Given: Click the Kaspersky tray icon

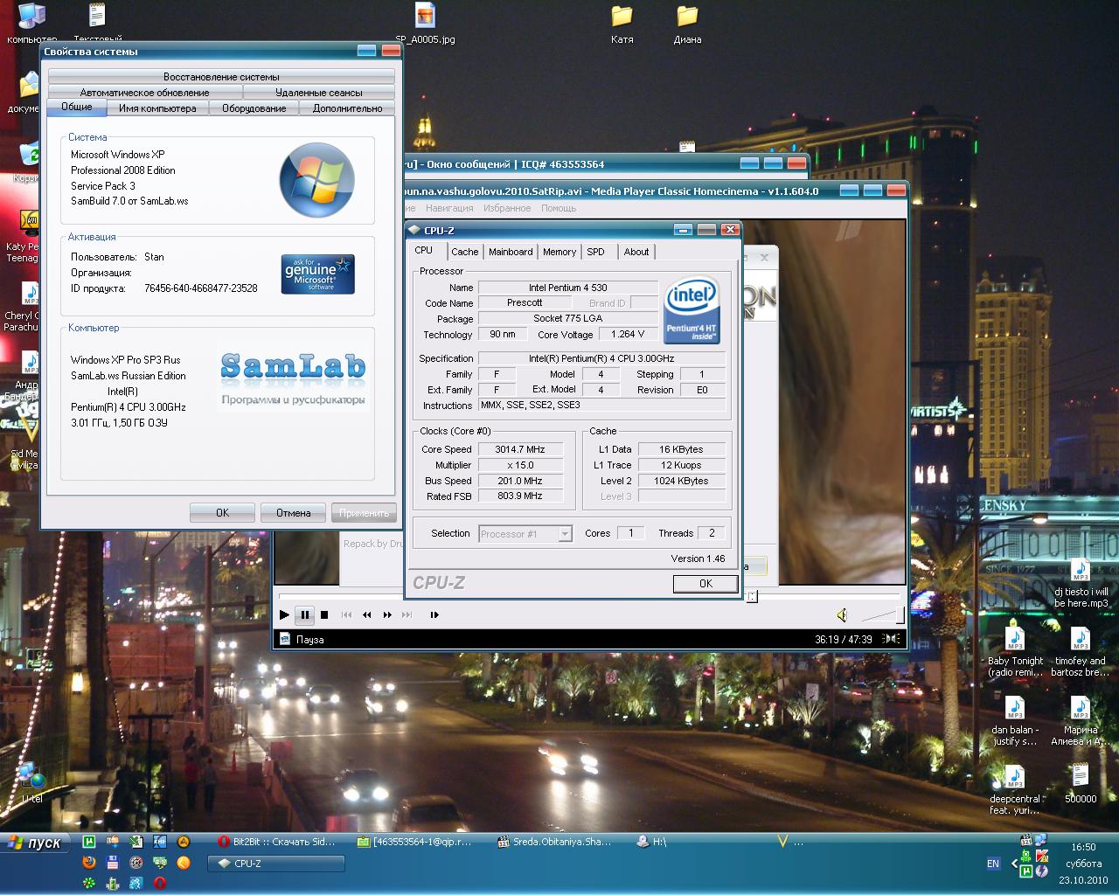Looking at the screenshot, I should tap(1041, 856).
